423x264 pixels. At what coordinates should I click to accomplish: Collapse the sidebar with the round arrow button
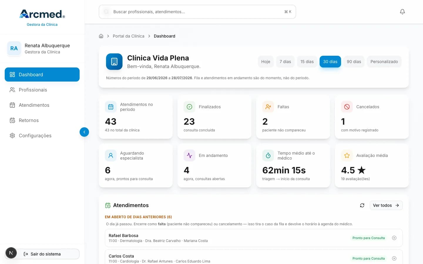pos(84,132)
